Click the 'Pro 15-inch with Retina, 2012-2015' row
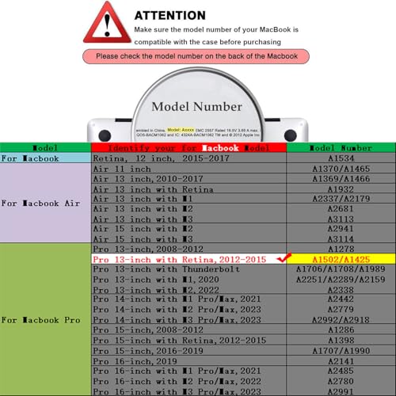Image resolution: width=396 pixels, height=396 pixels. (188, 340)
